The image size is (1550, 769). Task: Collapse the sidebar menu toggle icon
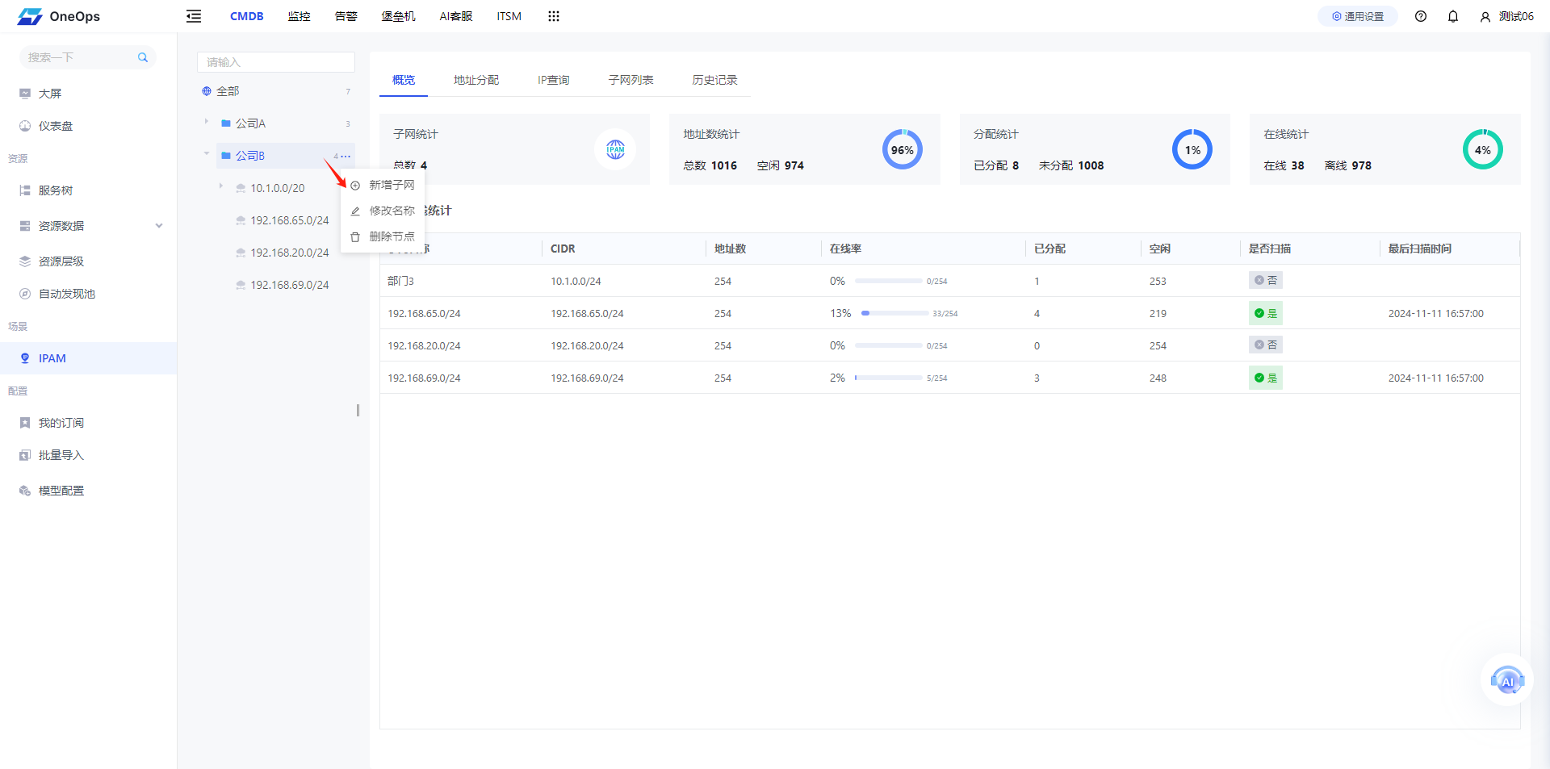194,16
